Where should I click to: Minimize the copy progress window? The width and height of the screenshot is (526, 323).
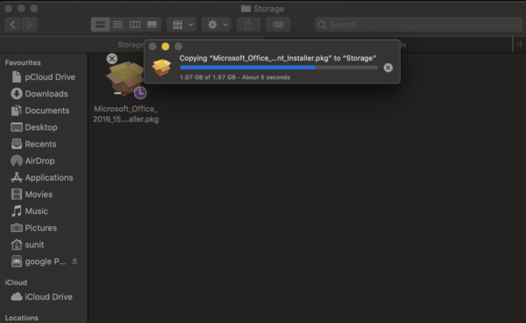166,47
